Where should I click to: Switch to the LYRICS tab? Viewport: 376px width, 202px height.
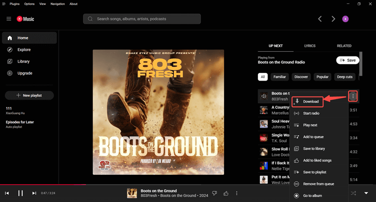310,46
